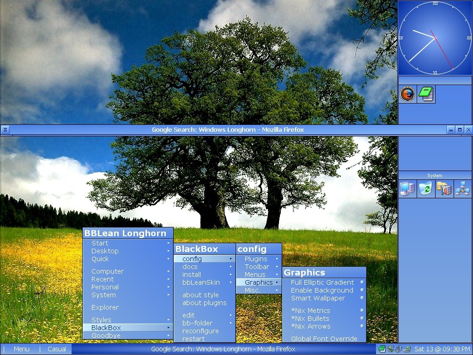Open the Misc. entry in config menu

pos(259,290)
